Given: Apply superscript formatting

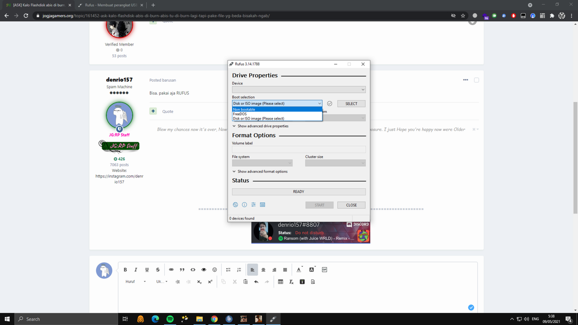Looking at the screenshot, I should pyautogui.click(x=210, y=282).
